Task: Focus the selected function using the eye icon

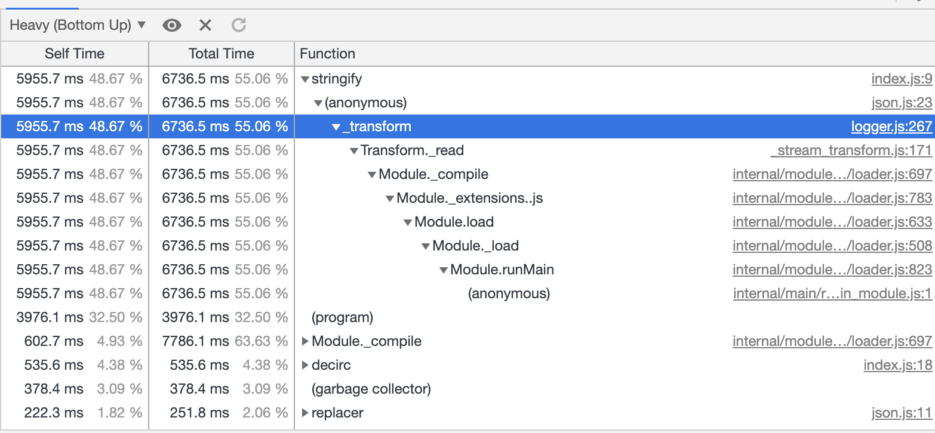Action: (172, 25)
